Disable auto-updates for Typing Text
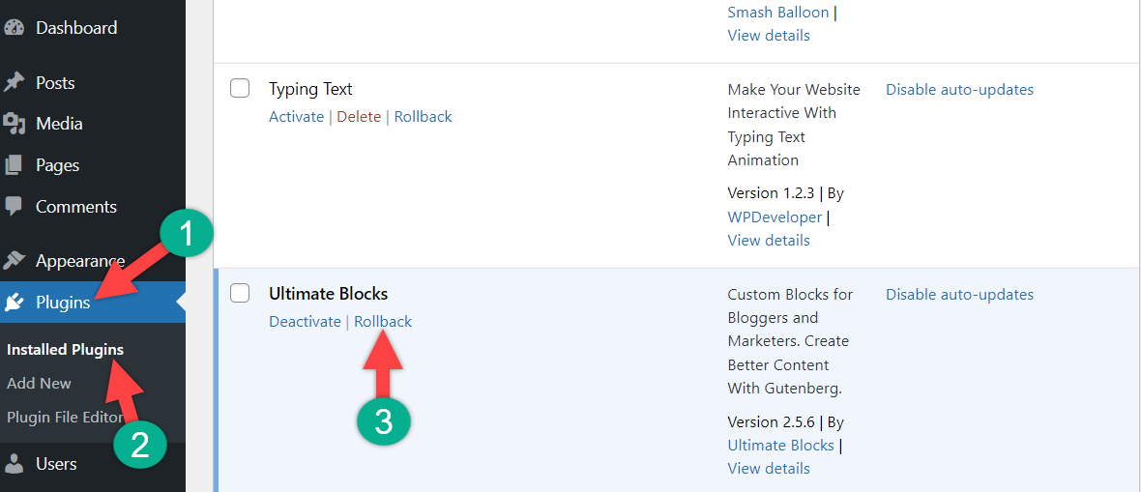The height and width of the screenshot is (492, 1141). tap(959, 90)
